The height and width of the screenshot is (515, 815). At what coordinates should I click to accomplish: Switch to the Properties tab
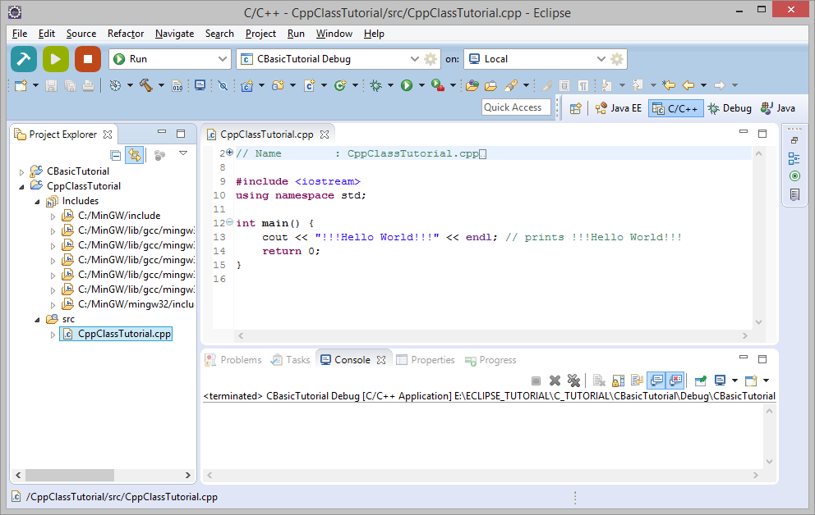(426, 360)
